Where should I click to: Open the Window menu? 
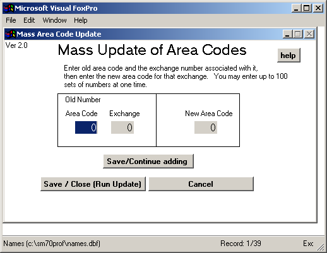[x=54, y=20]
